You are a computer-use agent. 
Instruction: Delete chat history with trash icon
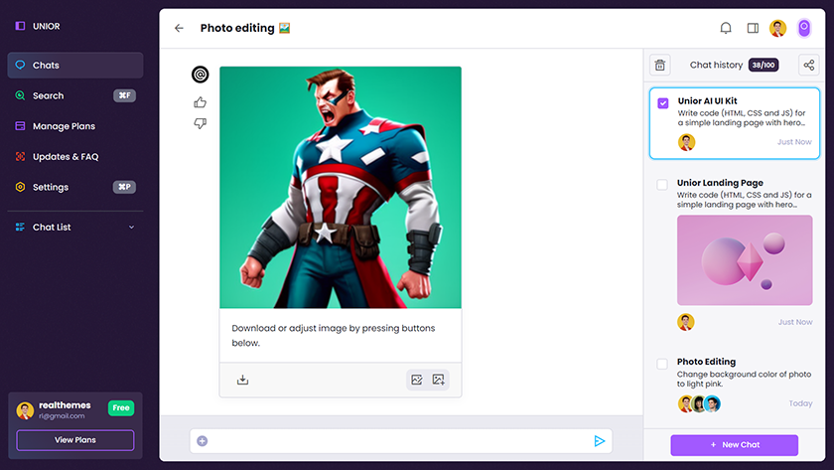click(x=659, y=66)
